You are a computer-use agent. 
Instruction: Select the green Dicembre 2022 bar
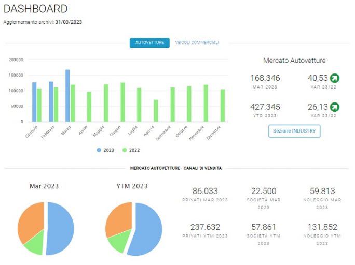(x=223, y=106)
